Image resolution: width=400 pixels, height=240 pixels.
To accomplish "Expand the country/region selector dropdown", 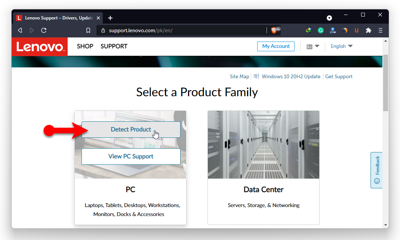I will click(x=313, y=46).
